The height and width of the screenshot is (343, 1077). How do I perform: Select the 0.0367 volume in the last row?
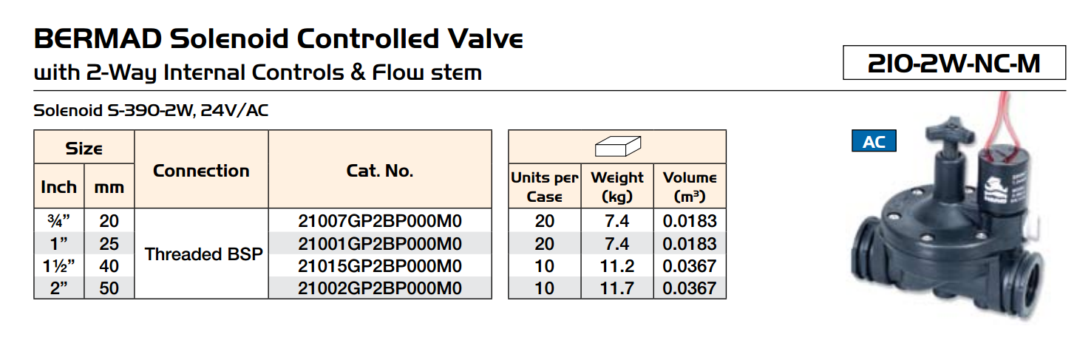(x=690, y=288)
